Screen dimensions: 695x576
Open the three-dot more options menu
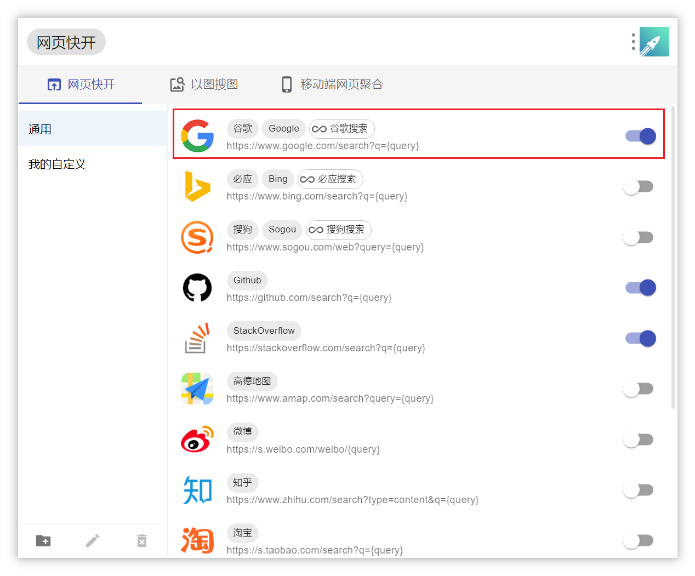point(633,42)
